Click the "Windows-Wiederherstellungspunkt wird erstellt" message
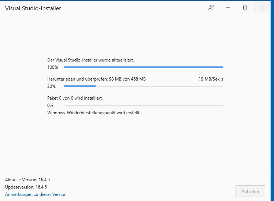 (95, 113)
